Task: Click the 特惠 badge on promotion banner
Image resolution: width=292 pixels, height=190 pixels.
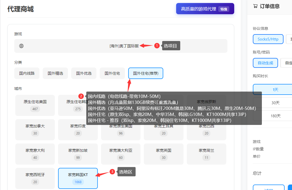Action: pyautogui.click(x=224, y=9)
